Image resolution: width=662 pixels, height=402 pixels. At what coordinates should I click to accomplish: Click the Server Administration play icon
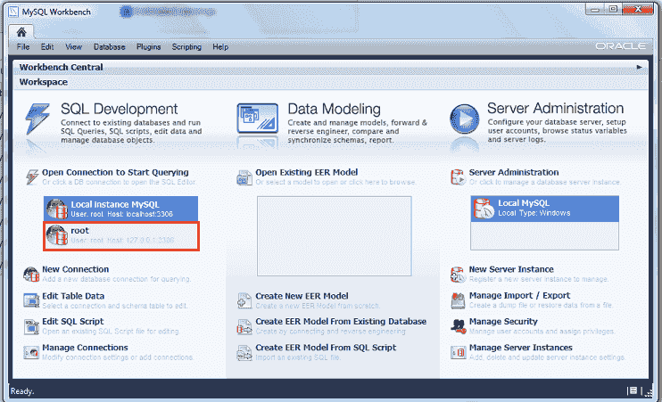pyautogui.click(x=465, y=119)
